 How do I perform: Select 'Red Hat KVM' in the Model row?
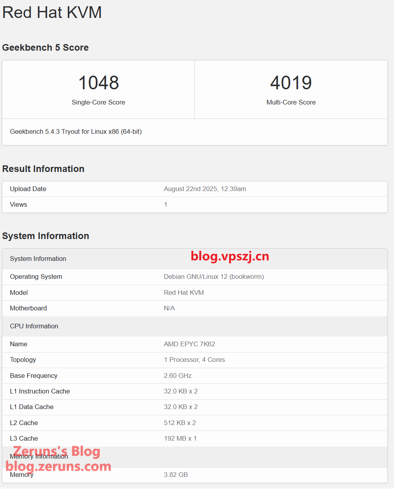(184, 292)
